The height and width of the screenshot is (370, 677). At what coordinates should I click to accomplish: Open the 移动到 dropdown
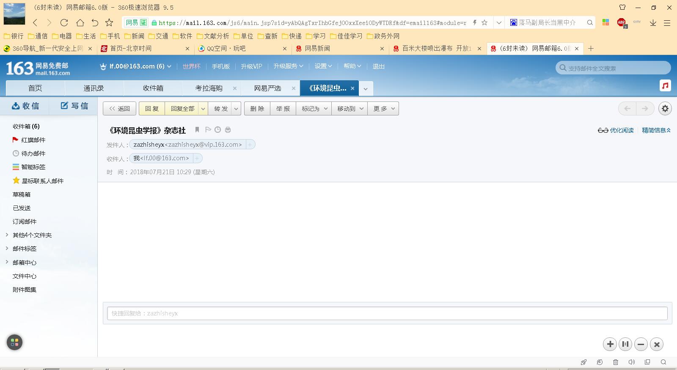(x=350, y=109)
